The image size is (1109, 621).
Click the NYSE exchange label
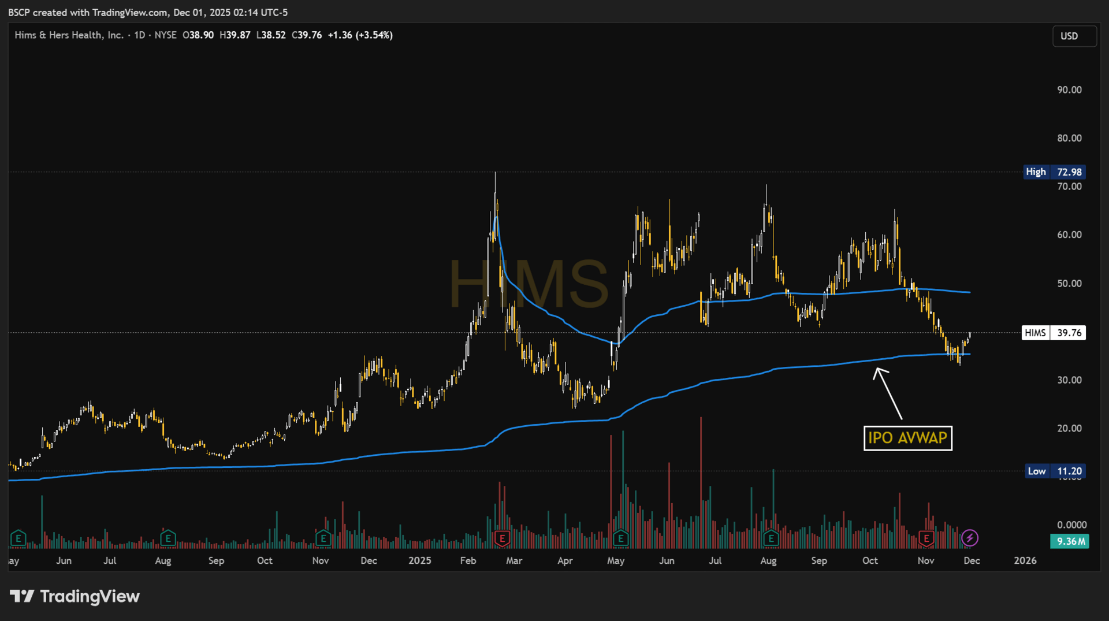165,35
